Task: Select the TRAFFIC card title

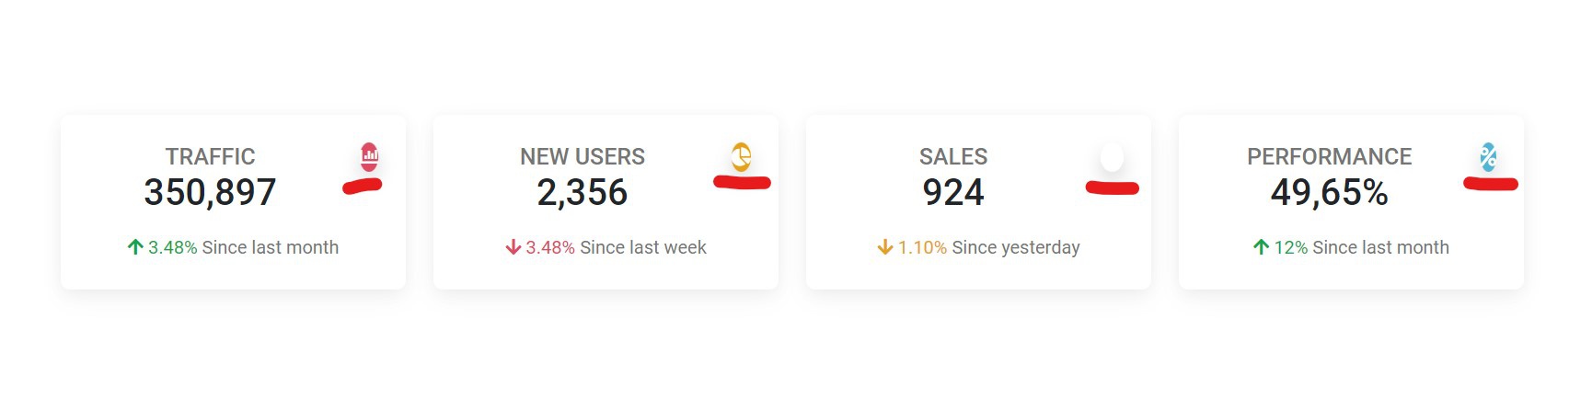Action: [210, 157]
